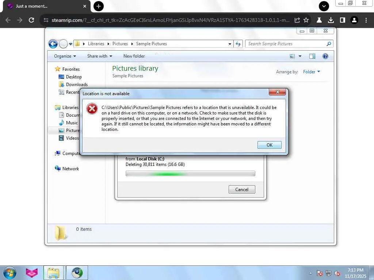View site information icon in address bar

[x=46, y=20]
